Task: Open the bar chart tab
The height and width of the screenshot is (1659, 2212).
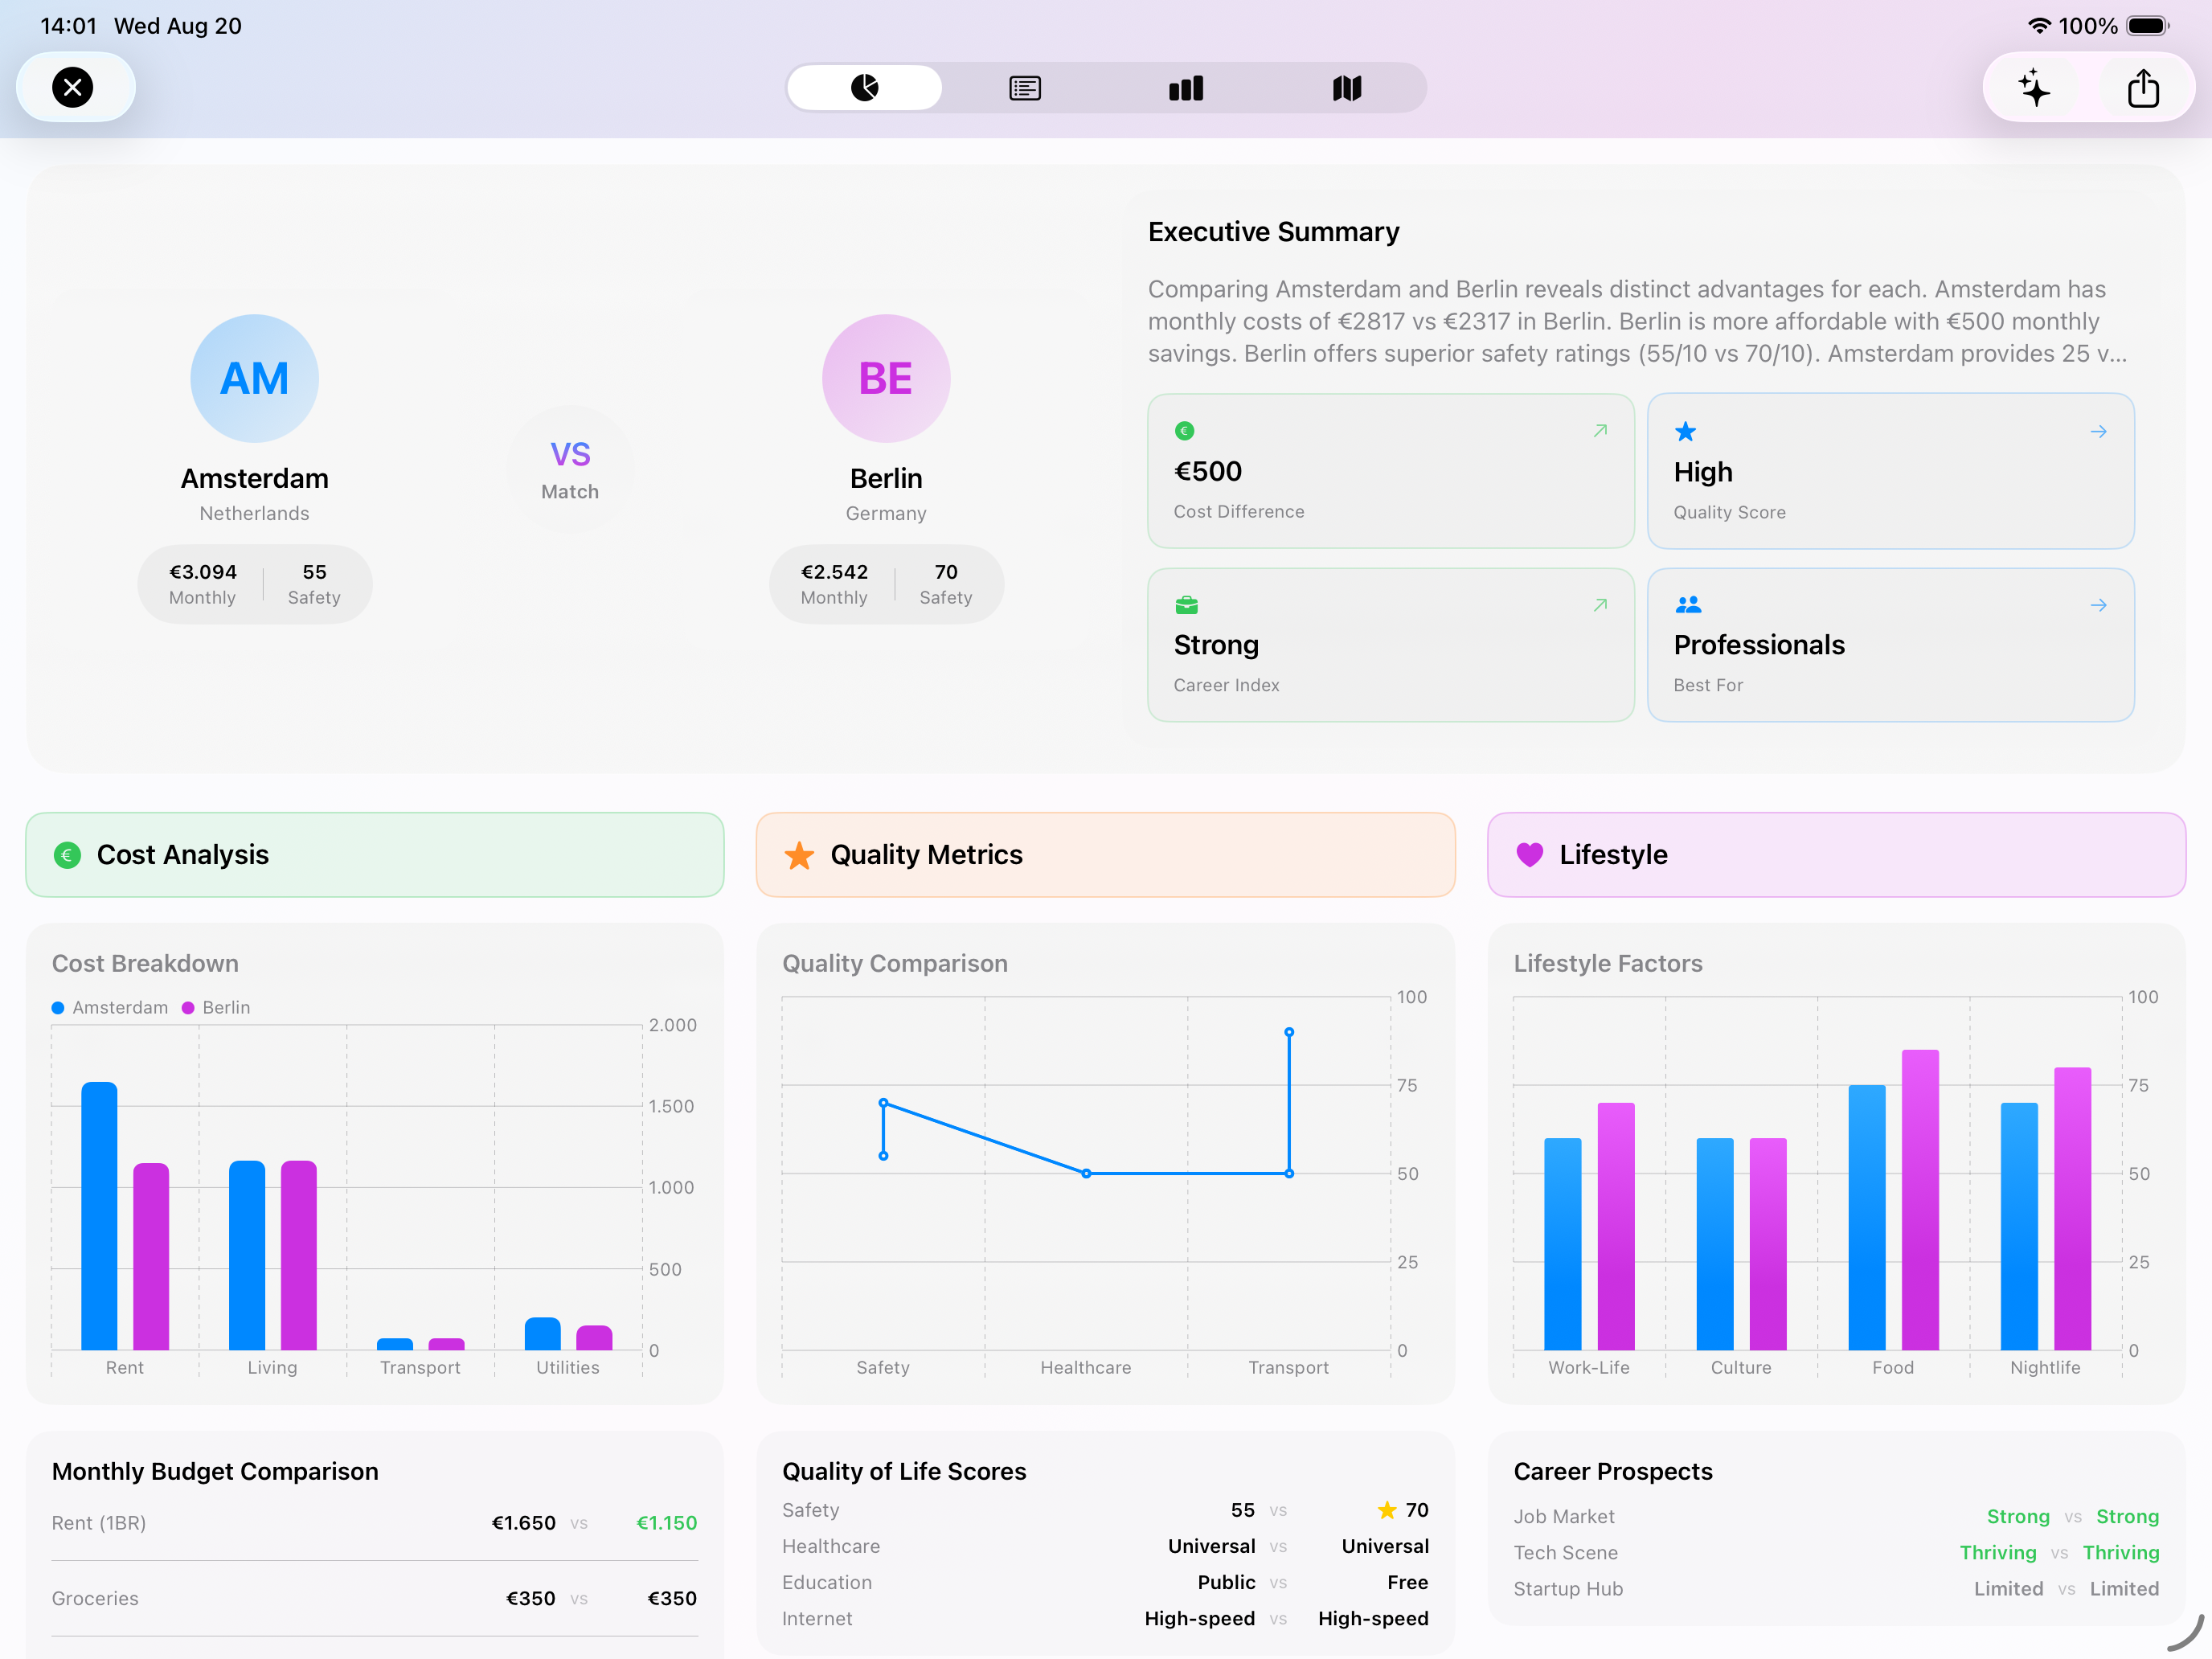Action: pyautogui.click(x=1186, y=88)
